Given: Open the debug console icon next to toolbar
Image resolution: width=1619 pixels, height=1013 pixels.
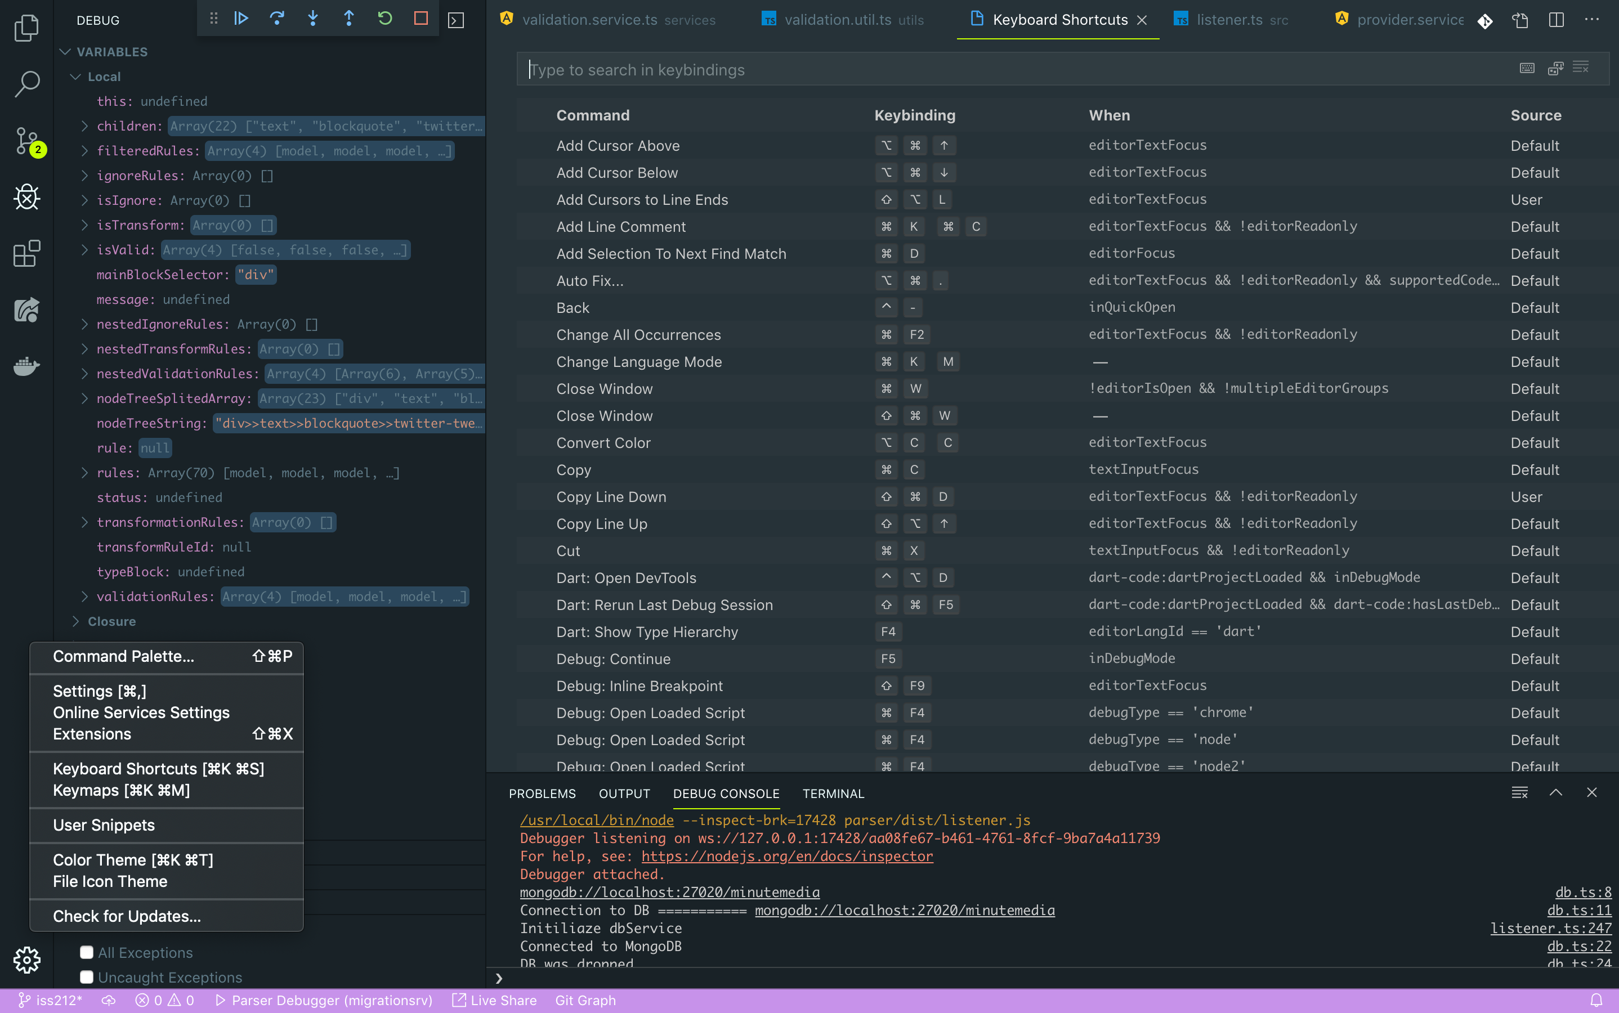Looking at the screenshot, I should (455, 20).
